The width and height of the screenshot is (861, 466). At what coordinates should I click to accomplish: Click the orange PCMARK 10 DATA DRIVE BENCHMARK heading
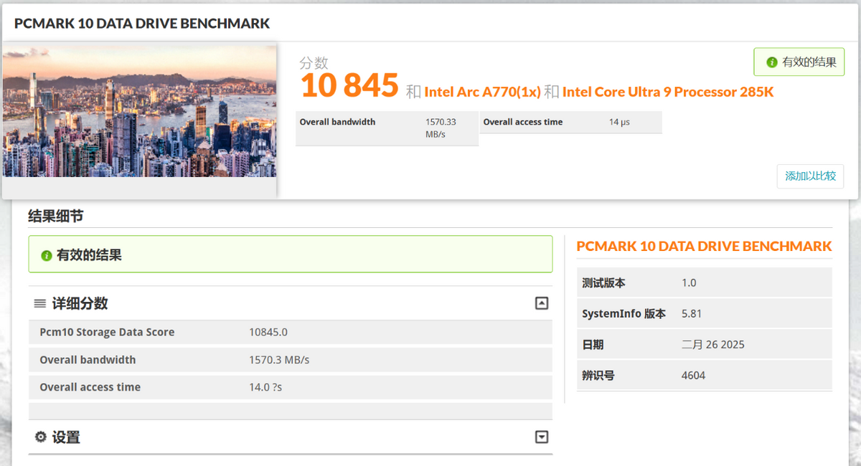(x=704, y=246)
